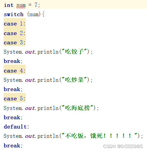Click the string literal "不吃饭，饿死！！！！！"

pos(99,136)
